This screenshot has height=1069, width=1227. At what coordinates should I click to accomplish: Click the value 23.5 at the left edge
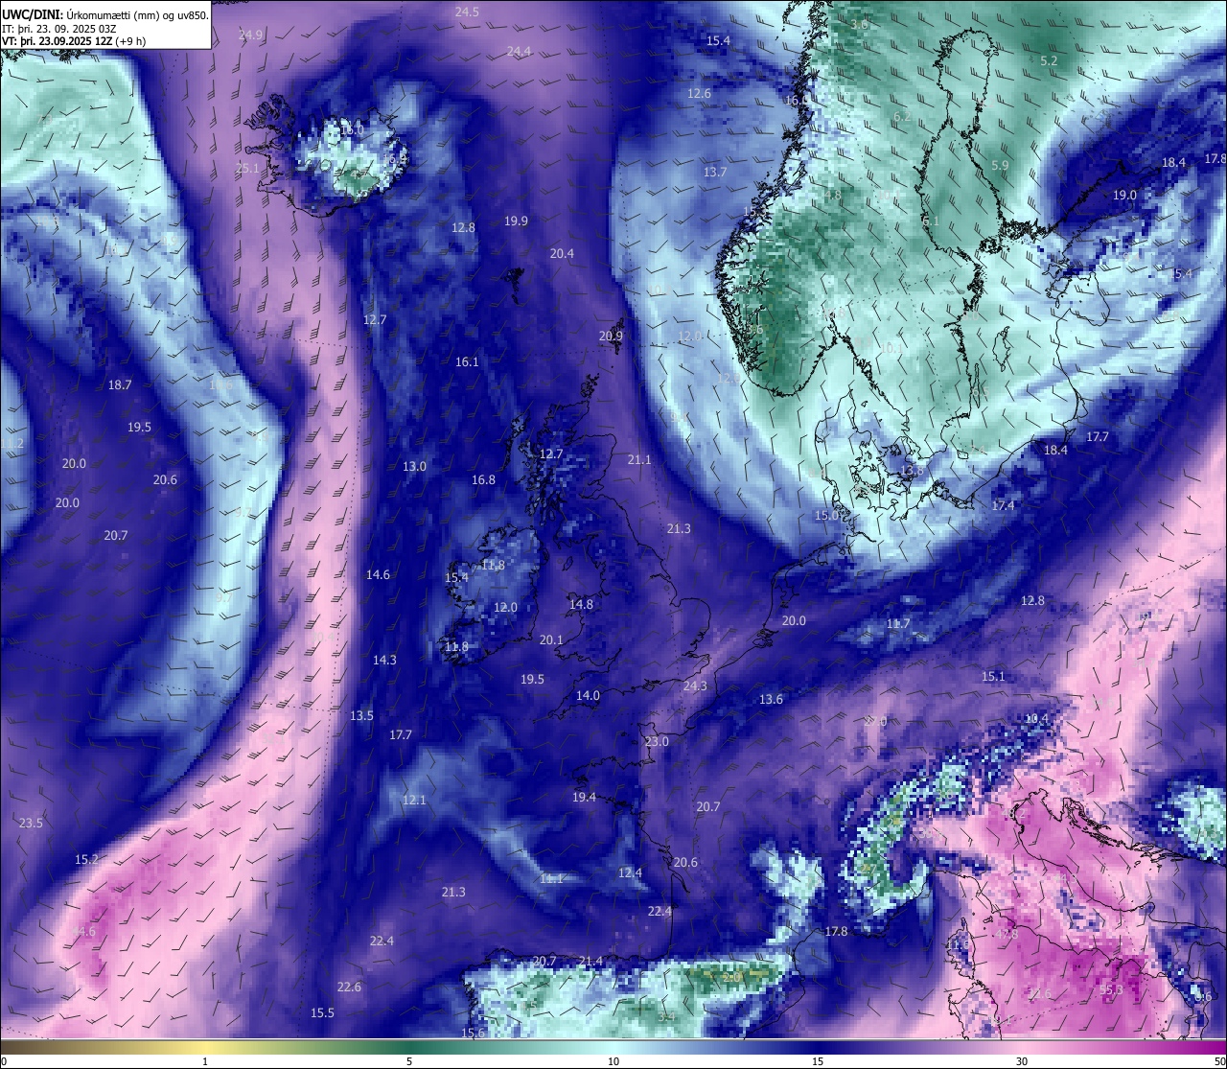pos(31,823)
